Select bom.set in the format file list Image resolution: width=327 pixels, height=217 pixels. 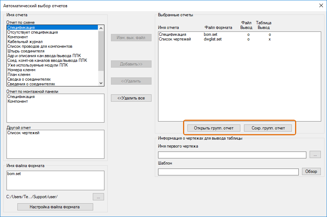pyautogui.click(x=15, y=174)
